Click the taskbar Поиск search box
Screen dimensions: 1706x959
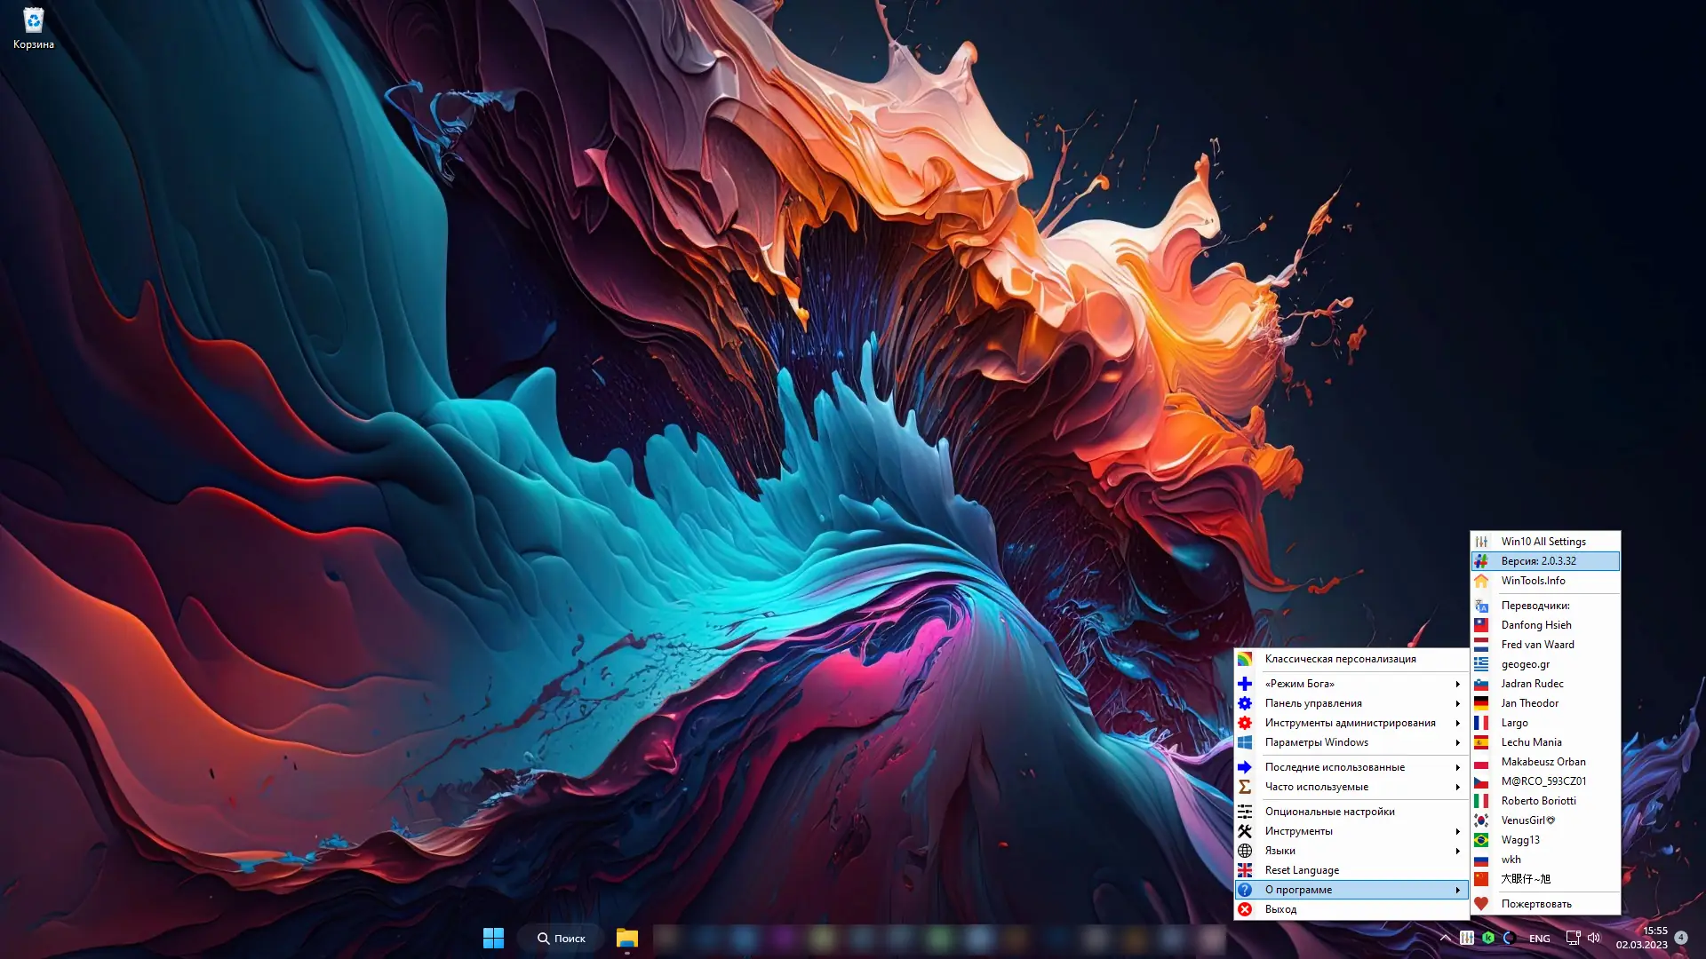coord(562,938)
